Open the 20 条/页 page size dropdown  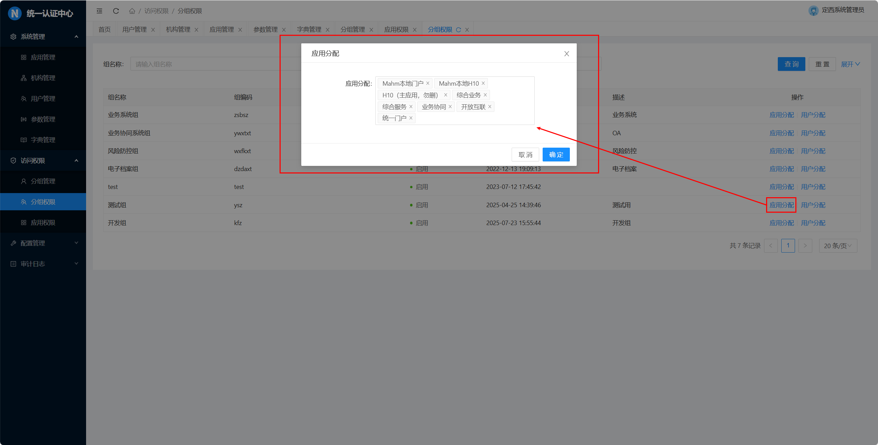[x=837, y=246]
